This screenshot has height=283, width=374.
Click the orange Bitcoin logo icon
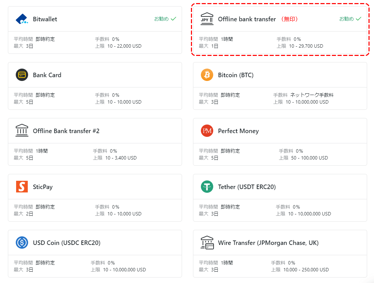click(x=207, y=75)
